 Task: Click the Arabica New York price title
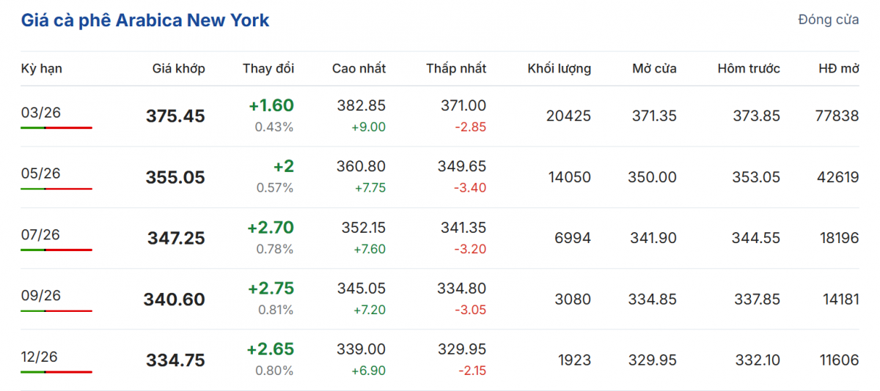(x=144, y=21)
